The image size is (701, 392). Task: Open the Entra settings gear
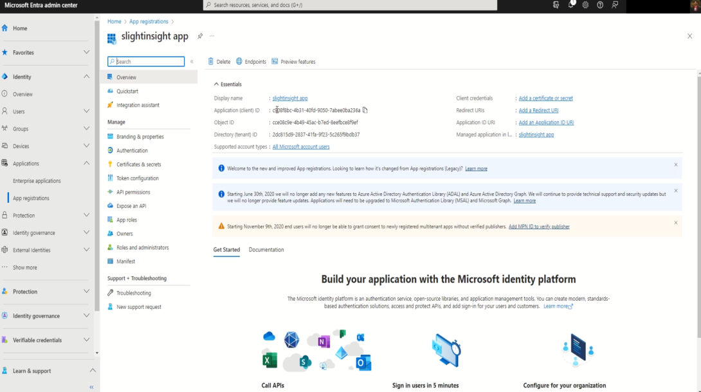584,5
